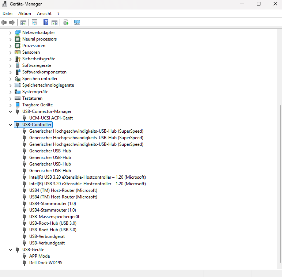Click the Geräte-Manager title bar icon
Viewport: 282px width, 277px height.
coord(5,4)
